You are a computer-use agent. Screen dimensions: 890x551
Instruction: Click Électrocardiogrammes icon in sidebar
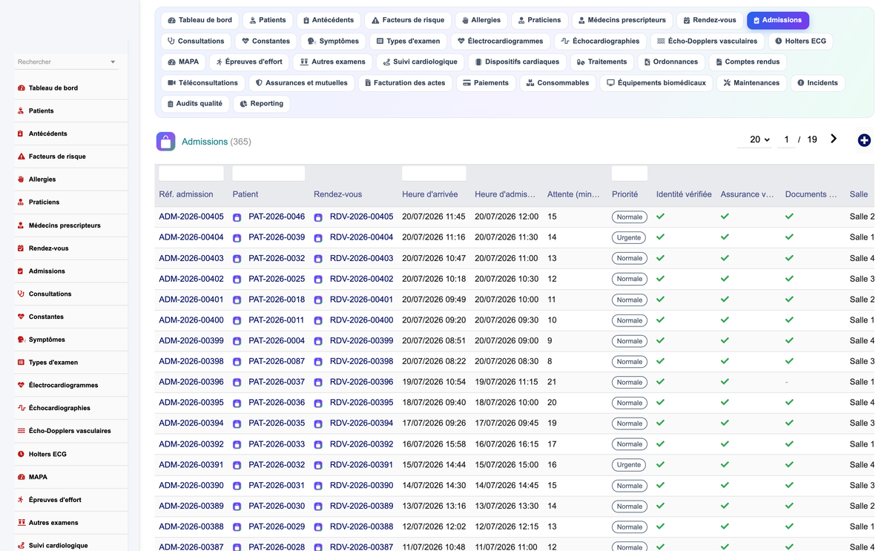point(21,386)
